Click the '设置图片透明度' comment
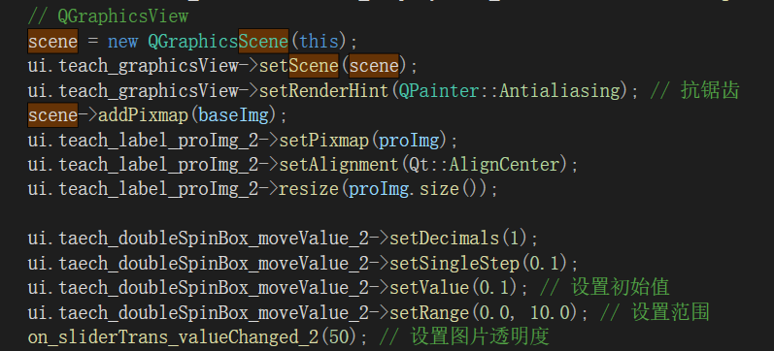This screenshot has height=351, width=774. pos(480,337)
